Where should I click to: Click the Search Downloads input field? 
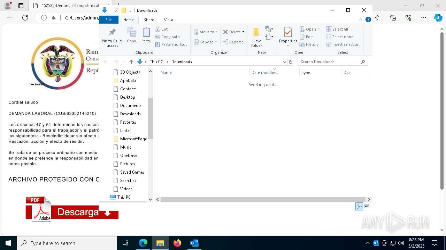click(x=329, y=62)
